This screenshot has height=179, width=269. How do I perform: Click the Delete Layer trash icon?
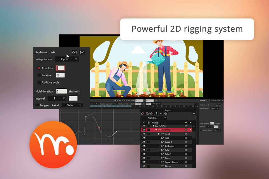[x=156, y=113]
